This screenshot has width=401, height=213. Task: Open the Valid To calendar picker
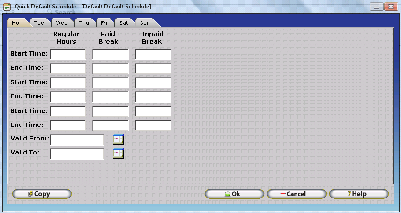[118, 153]
